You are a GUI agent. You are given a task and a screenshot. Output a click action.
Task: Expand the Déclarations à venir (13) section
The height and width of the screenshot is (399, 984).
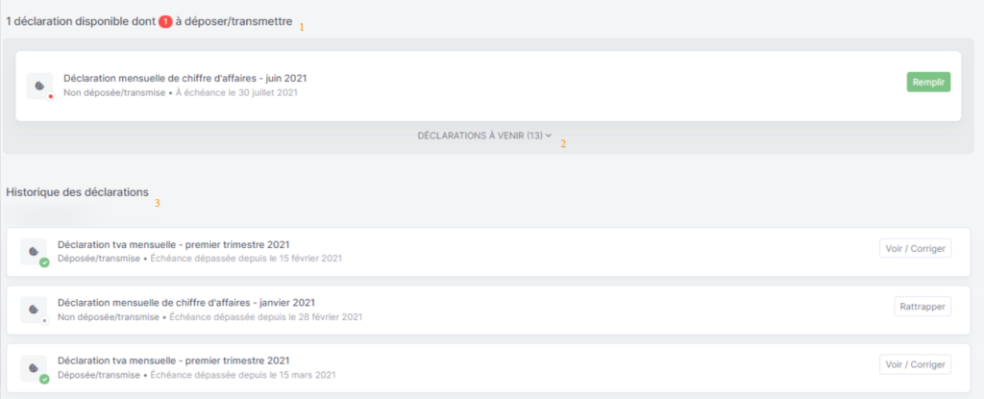pos(484,136)
